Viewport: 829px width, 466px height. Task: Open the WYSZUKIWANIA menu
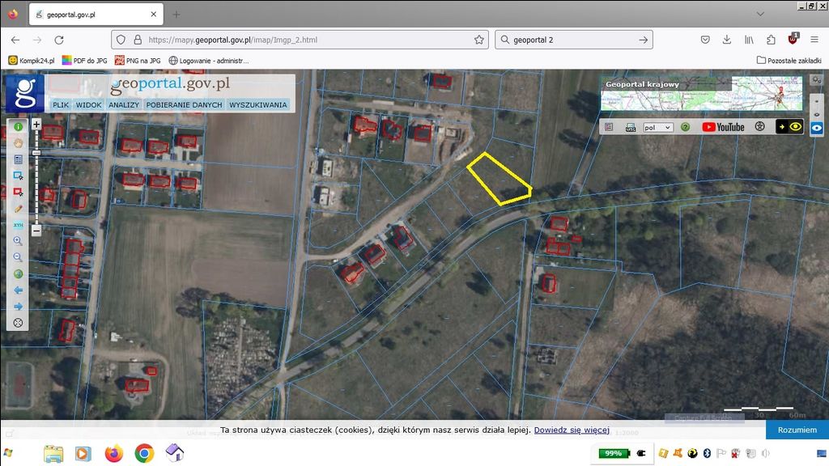pos(257,104)
